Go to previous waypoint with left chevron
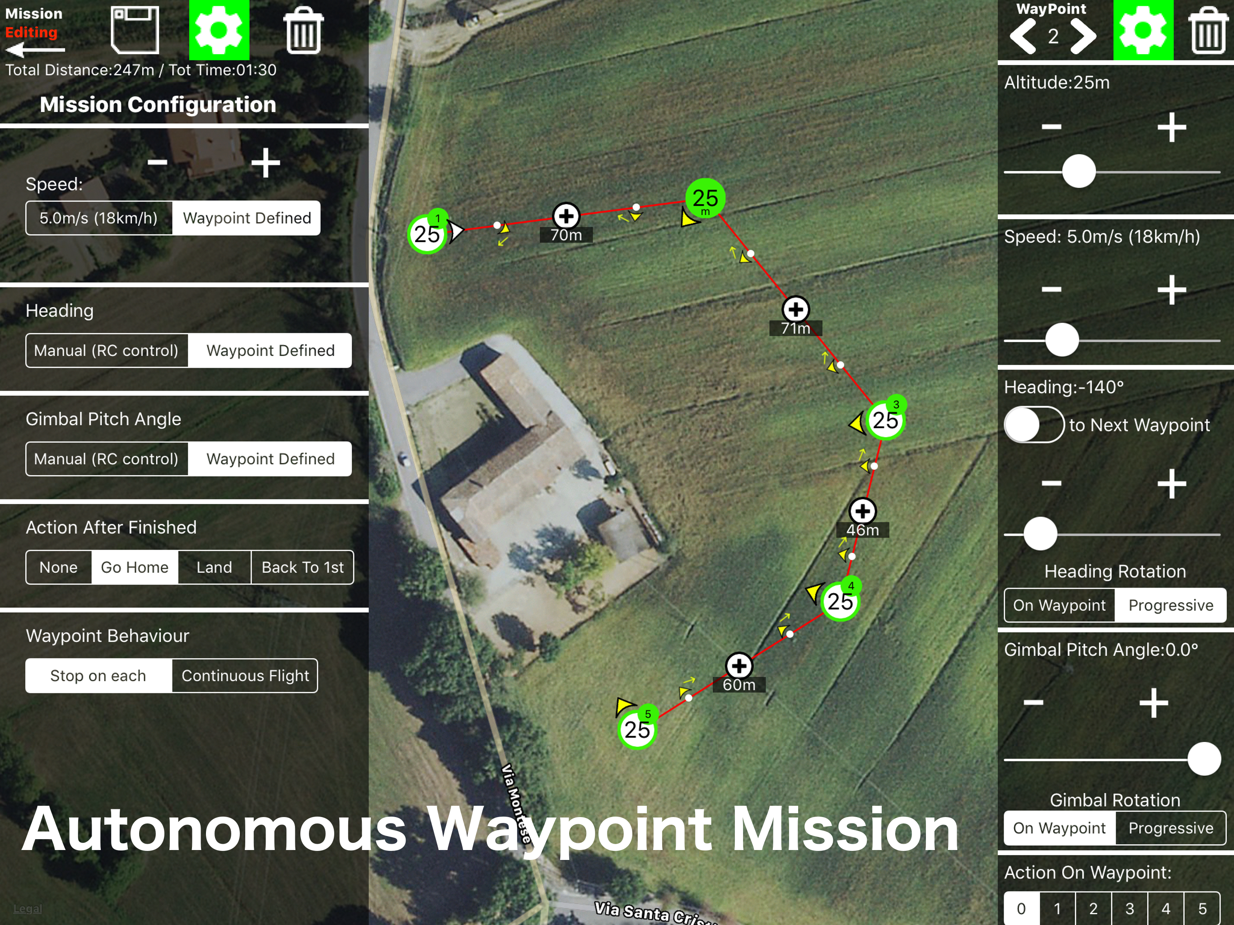Screen dimensions: 1234x925 pyautogui.click(x=1023, y=37)
